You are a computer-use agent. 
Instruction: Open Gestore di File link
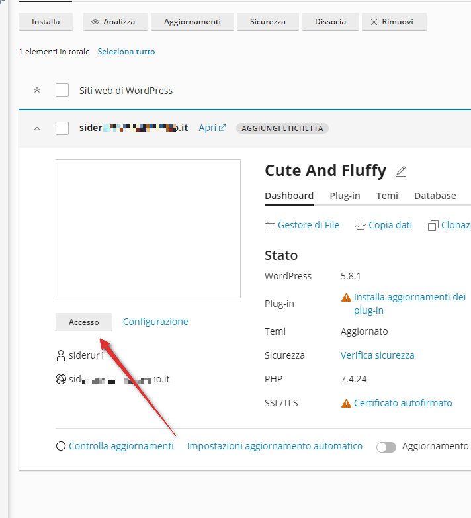308,225
